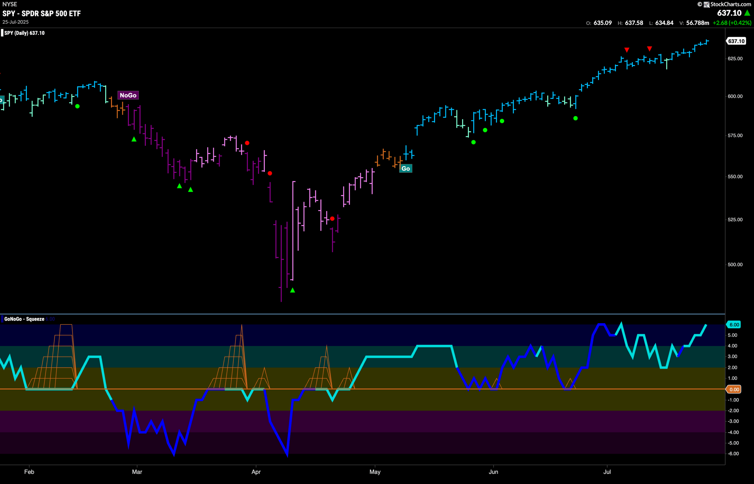This screenshot has height=484, width=754.
Task: Click the green triangle icon under the April selloff low
Action: [x=292, y=290]
